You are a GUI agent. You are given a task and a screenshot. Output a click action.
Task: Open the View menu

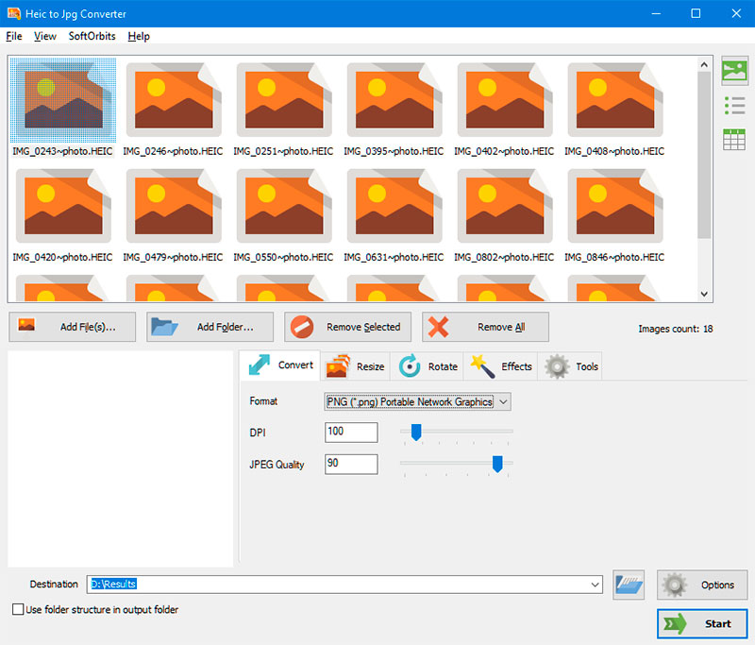coord(44,36)
